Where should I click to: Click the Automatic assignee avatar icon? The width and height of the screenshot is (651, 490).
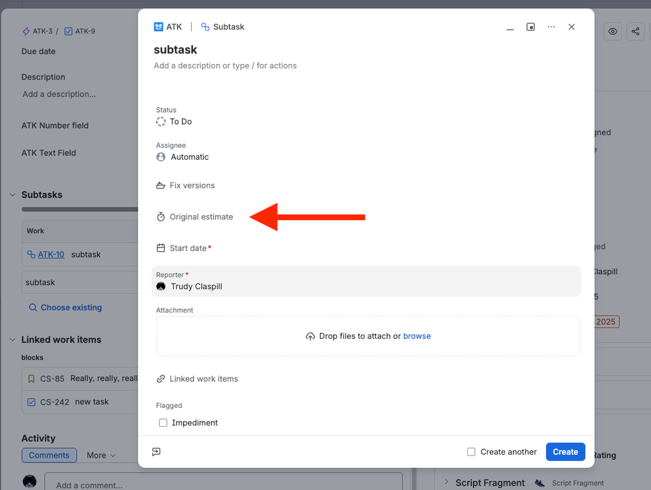(161, 157)
